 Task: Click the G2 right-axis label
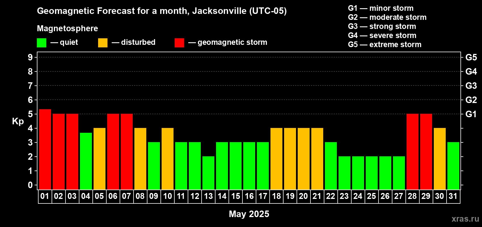click(471, 100)
